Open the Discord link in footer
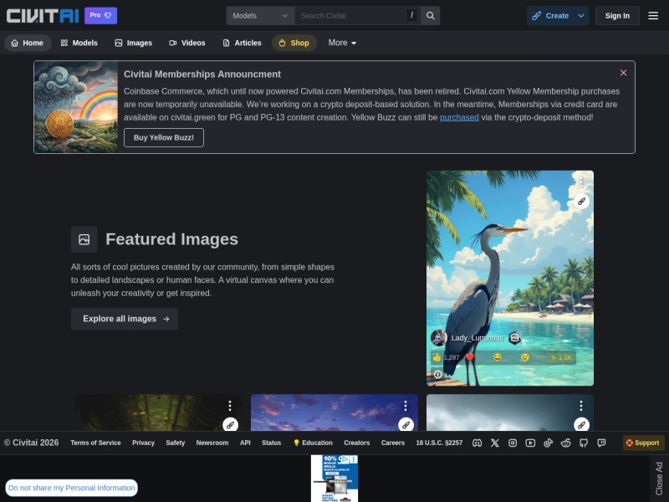Viewport: 669px width, 502px height. 477,443
